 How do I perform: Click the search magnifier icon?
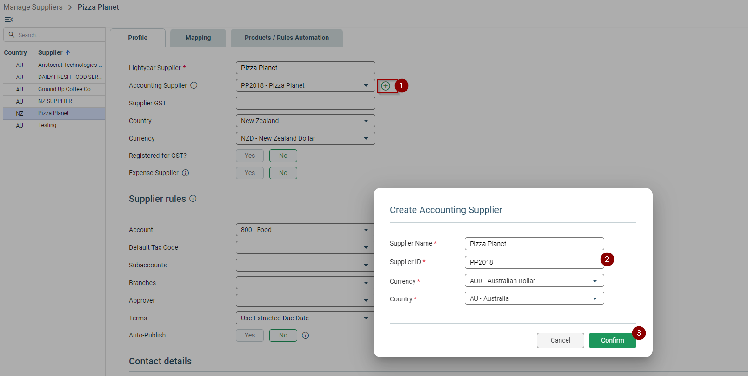pyautogui.click(x=12, y=35)
